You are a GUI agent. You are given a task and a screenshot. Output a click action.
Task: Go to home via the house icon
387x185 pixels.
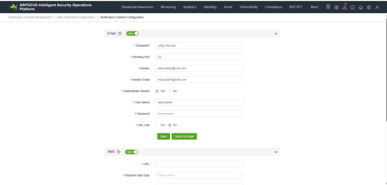[361, 7]
